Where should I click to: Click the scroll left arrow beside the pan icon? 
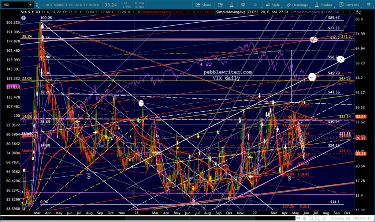click(289, 218)
